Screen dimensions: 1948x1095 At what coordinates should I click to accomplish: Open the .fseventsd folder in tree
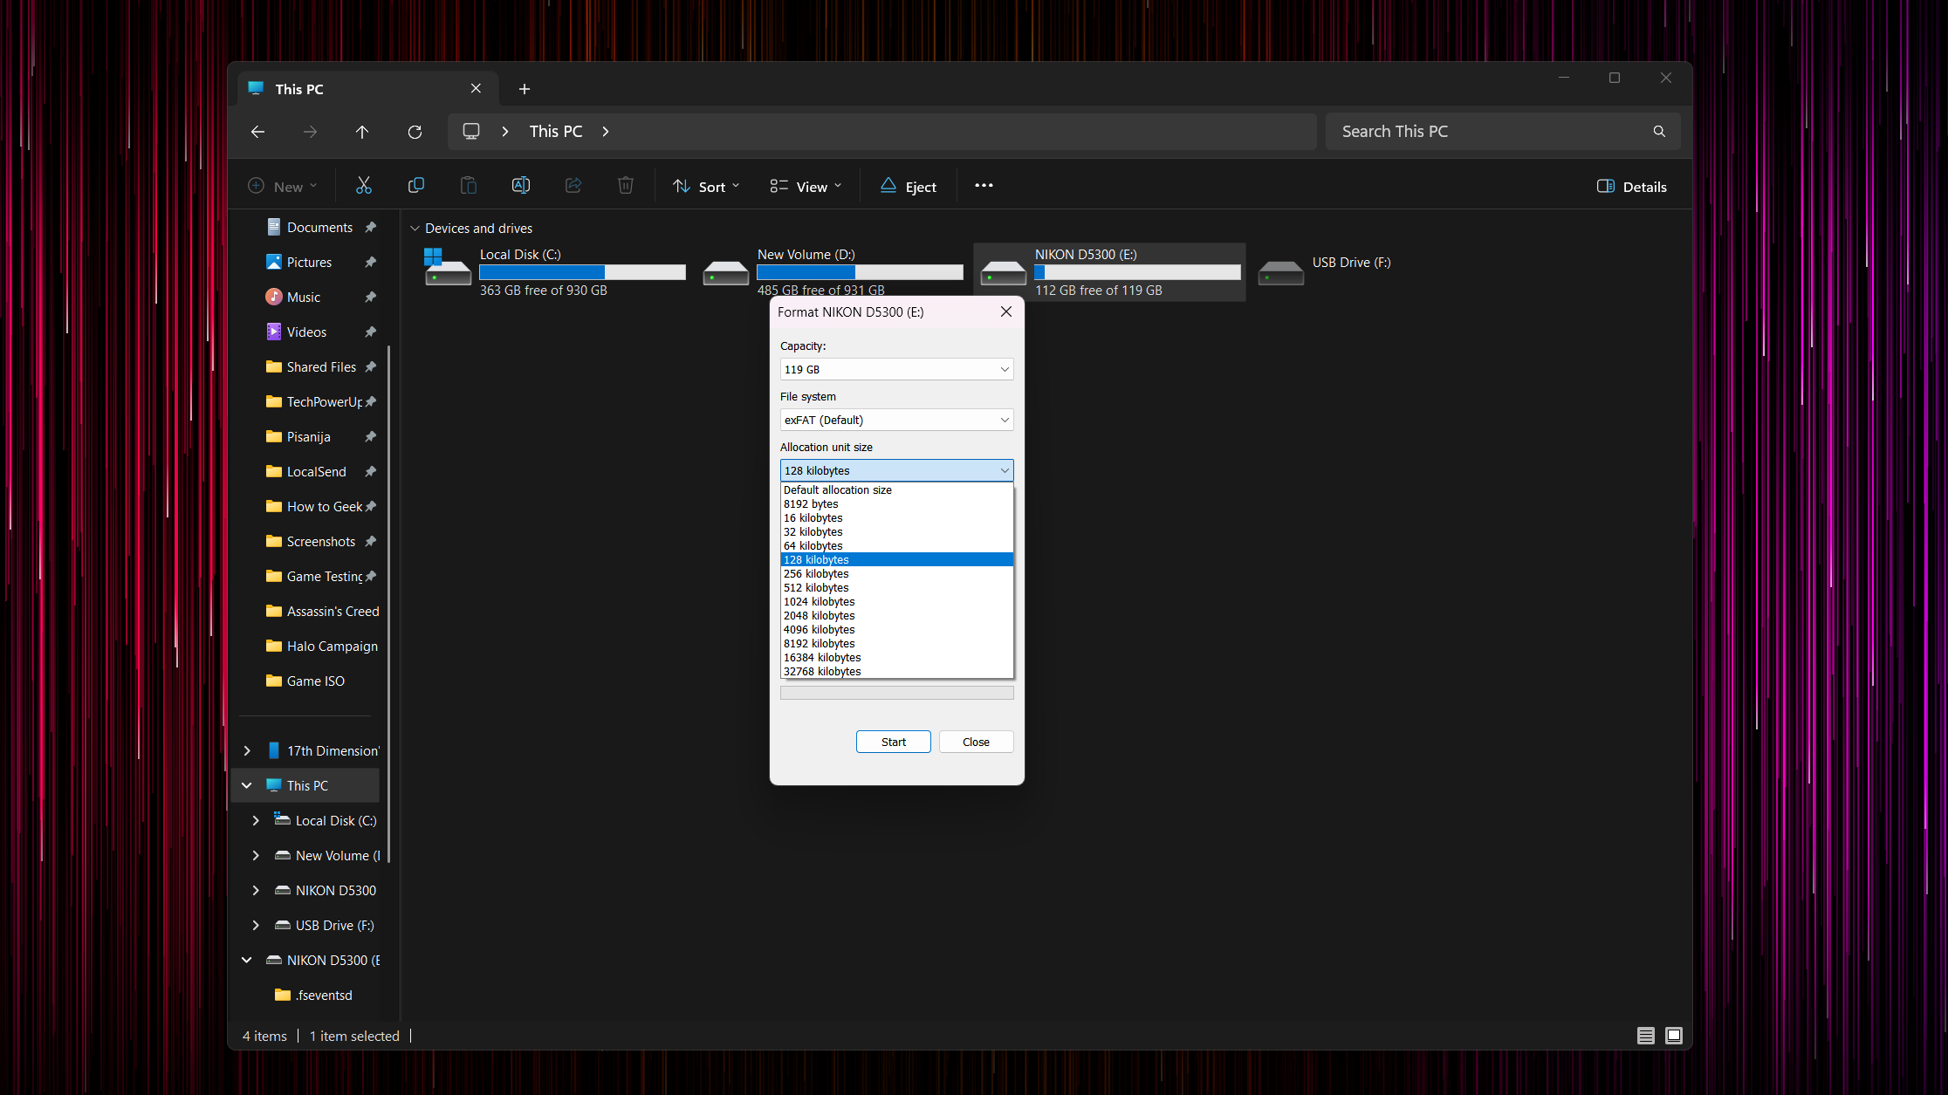coord(324,996)
